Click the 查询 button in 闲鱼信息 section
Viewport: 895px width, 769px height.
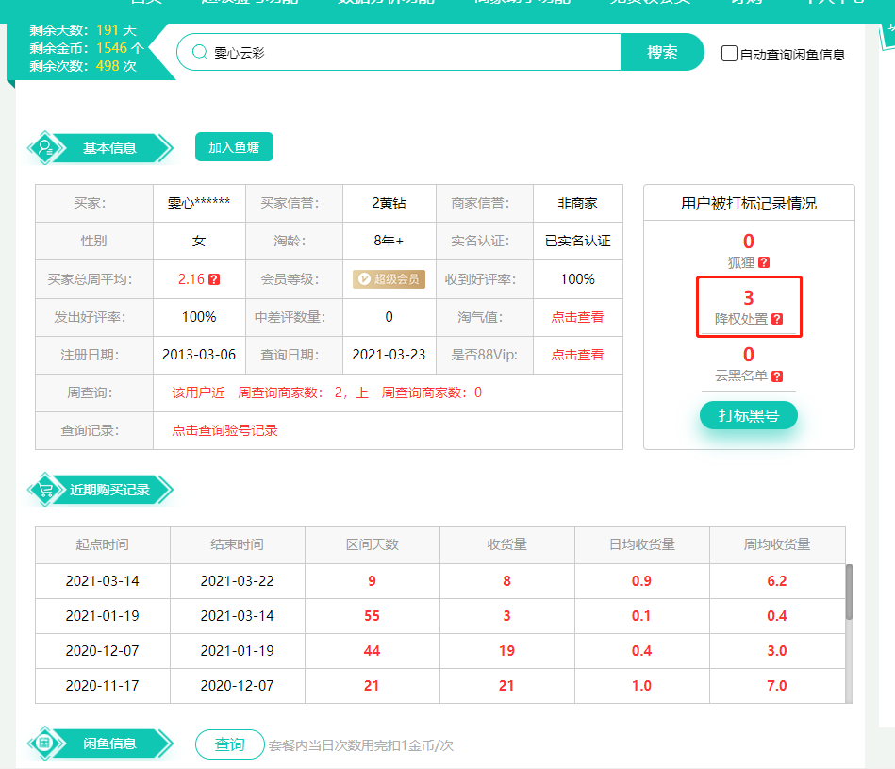(229, 744)
